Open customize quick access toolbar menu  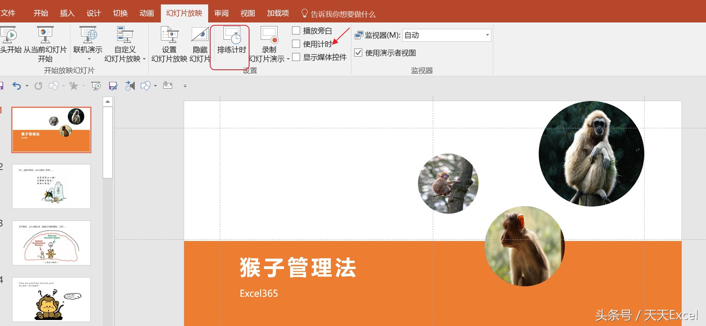185,86
